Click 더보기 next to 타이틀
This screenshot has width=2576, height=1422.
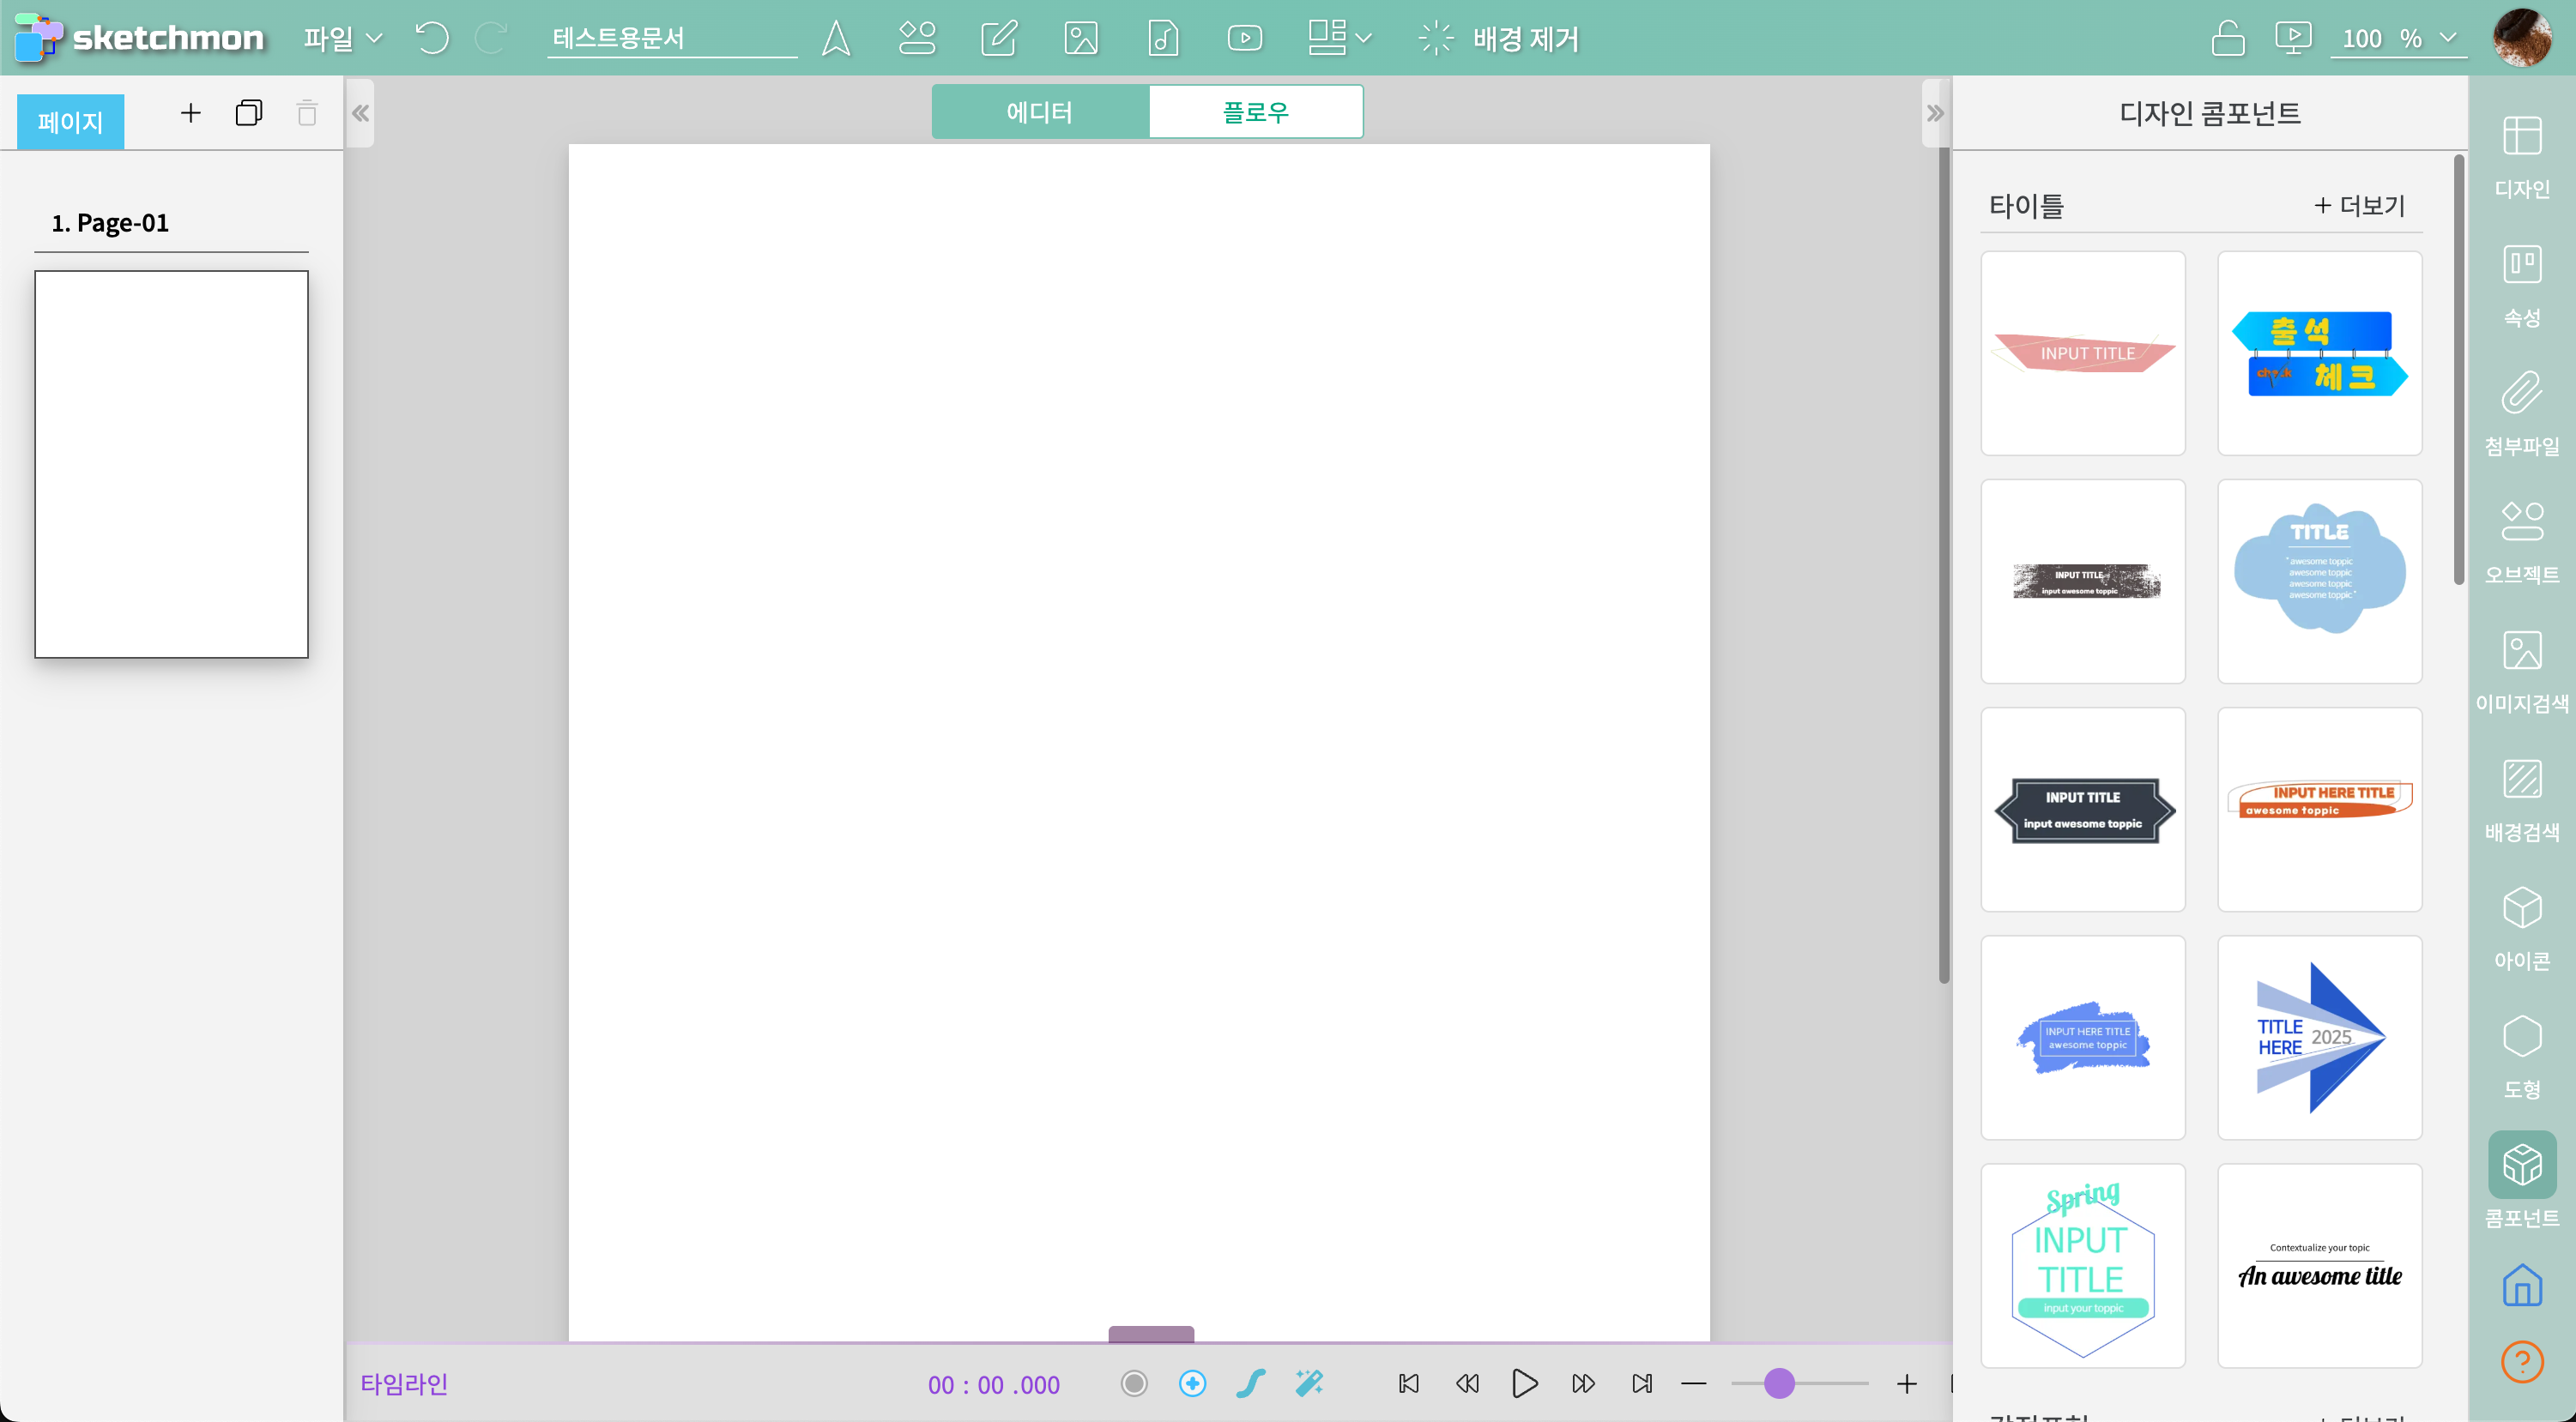pos(2359,205)
